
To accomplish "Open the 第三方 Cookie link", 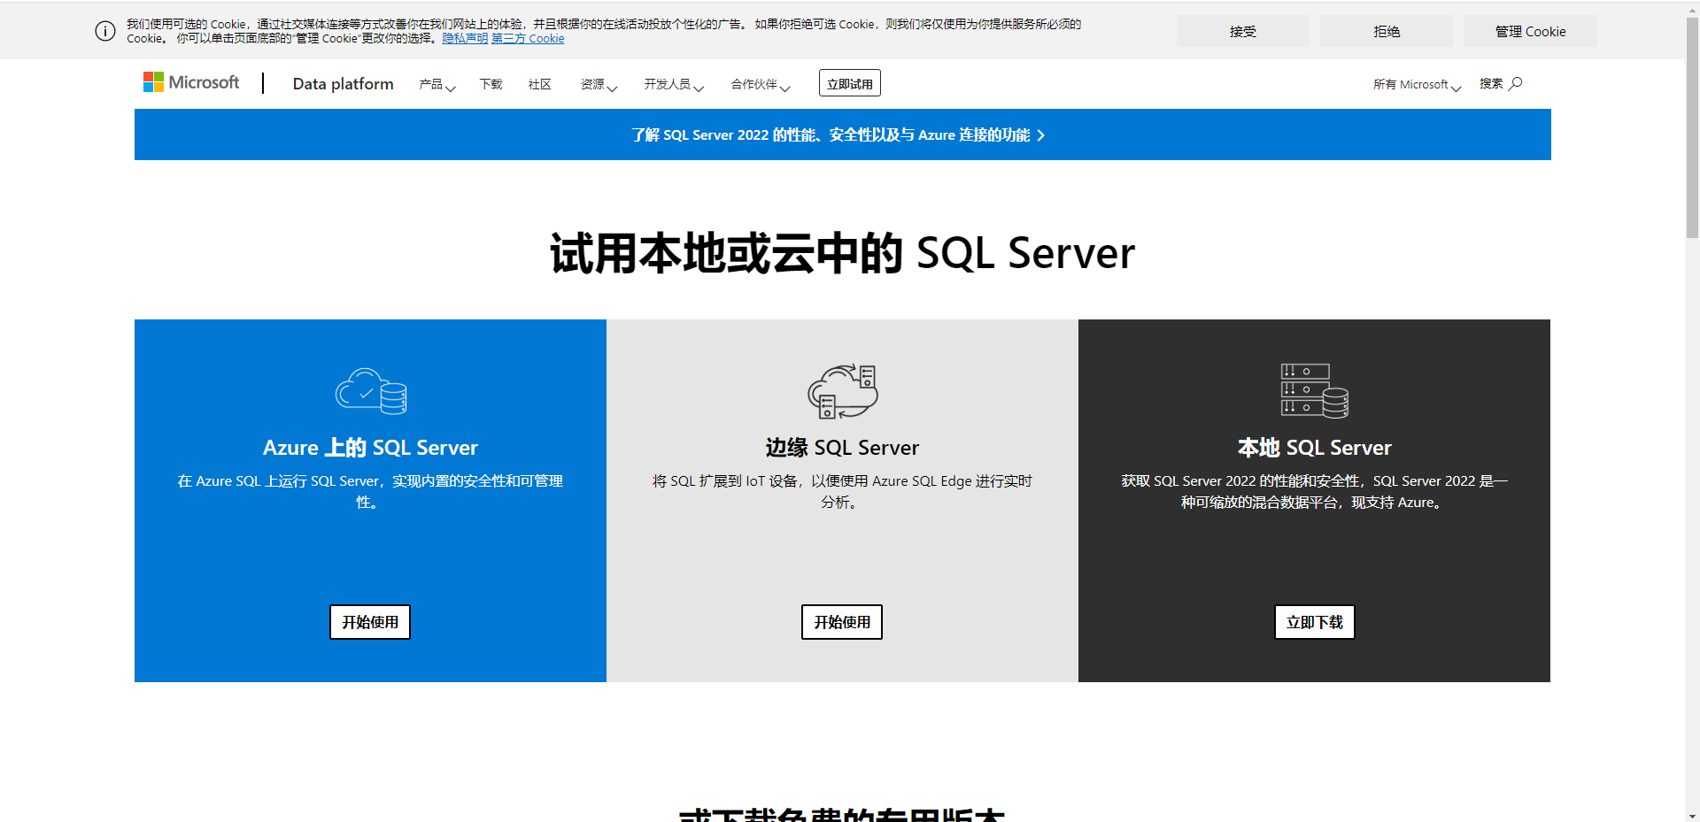I will (528, 38).
